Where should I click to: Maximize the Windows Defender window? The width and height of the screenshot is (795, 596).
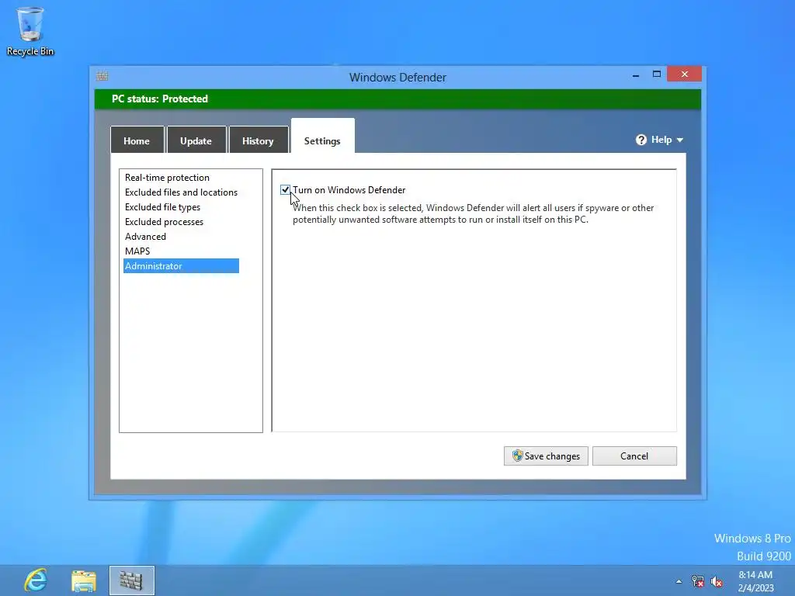pyautogui.click(x=657, y=74)
